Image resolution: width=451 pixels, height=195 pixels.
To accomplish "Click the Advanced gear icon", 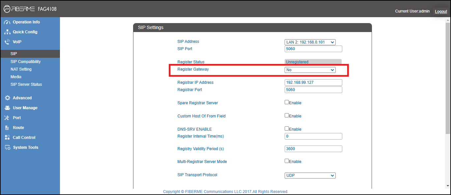I will [7, 98].
